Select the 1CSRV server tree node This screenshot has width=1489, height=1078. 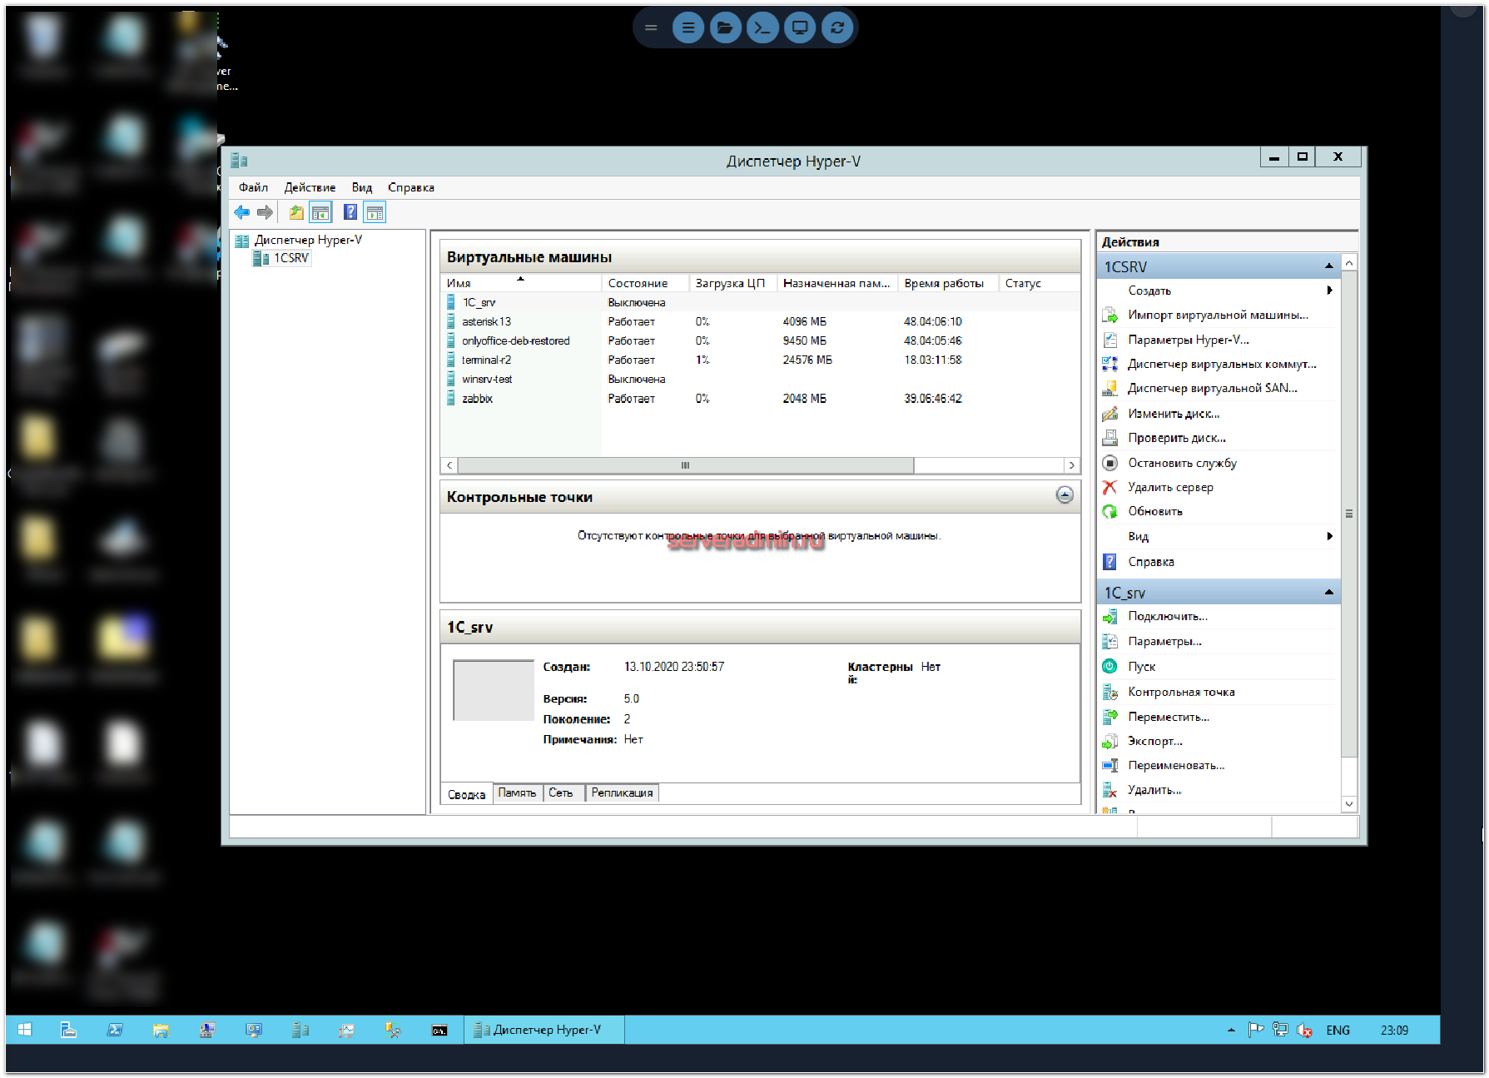click(x=290, y=258)
